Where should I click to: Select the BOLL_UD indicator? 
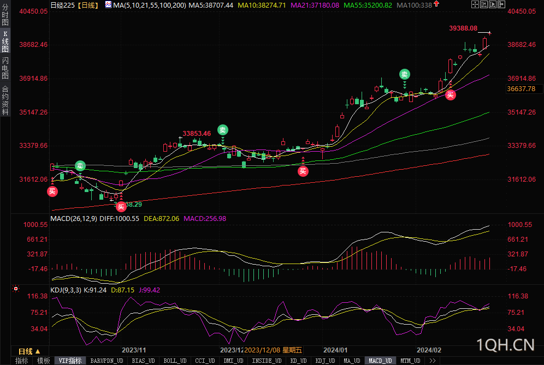175,361
